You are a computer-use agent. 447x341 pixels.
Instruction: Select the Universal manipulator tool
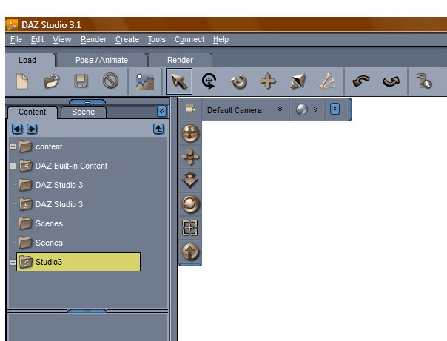click(209, 81)
